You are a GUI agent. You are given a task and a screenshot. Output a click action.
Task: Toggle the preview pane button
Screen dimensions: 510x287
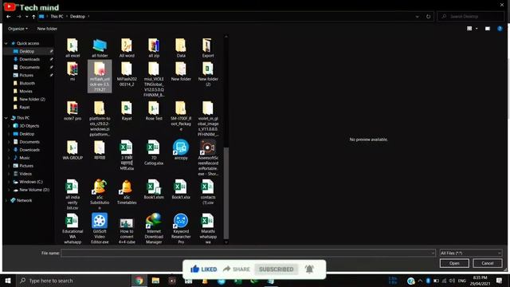tap(487, 29)
